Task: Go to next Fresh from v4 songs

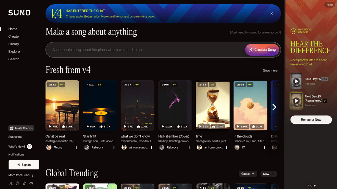Action: 274,107
